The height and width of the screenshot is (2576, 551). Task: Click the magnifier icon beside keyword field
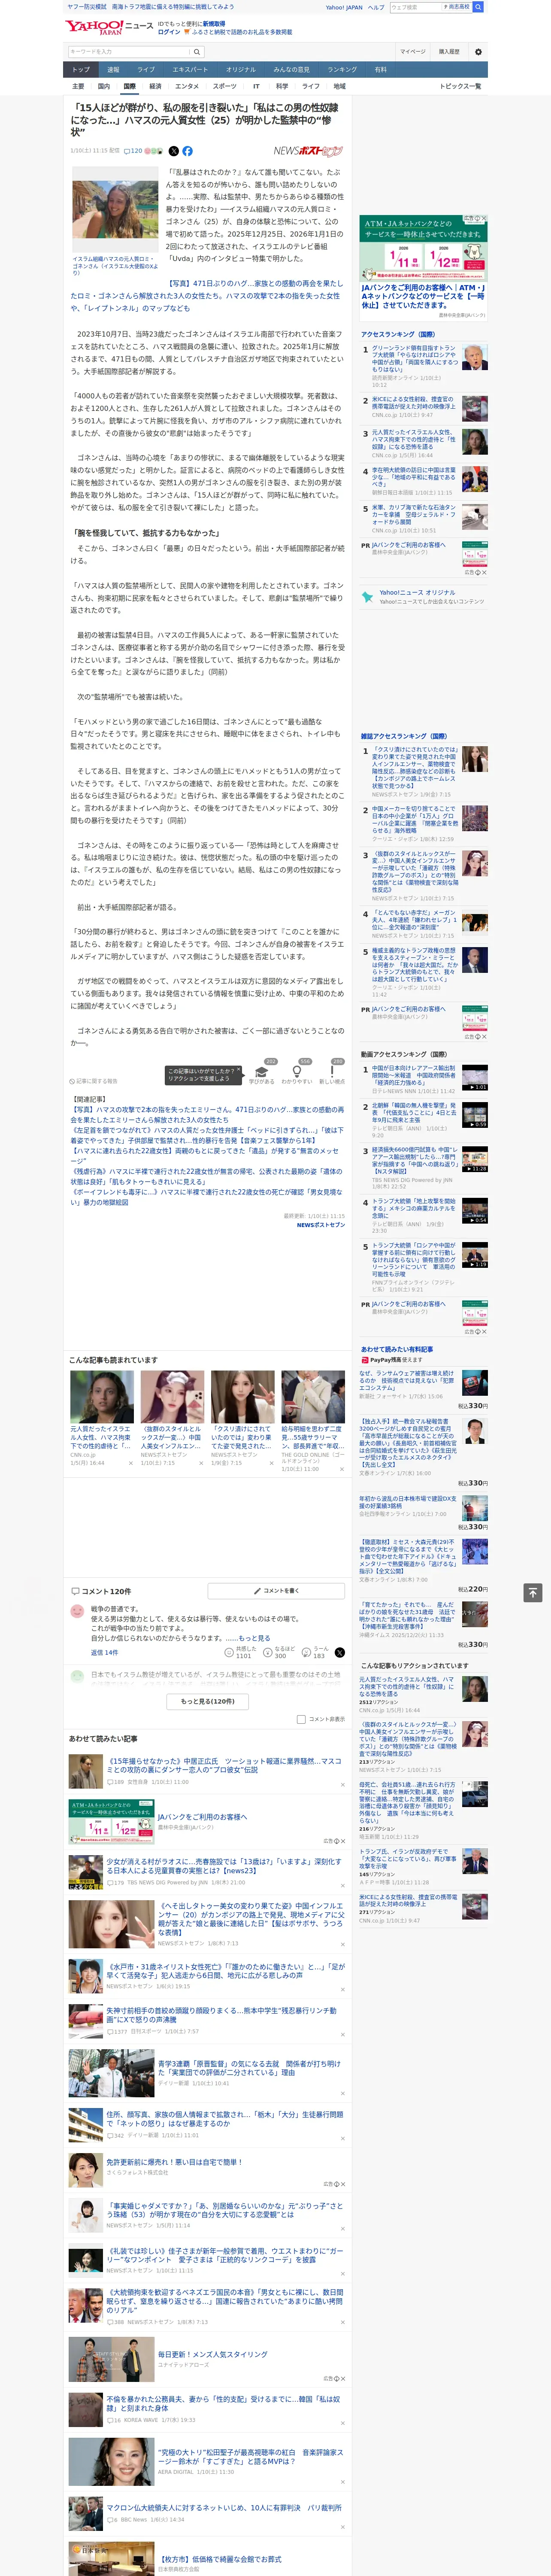[197, 51]
